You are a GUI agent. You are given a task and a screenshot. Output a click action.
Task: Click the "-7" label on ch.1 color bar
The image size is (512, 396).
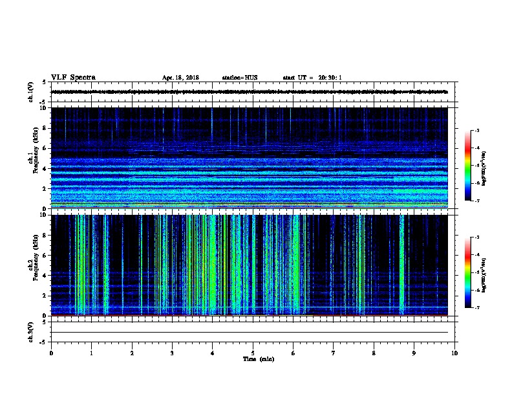[476, 201]
